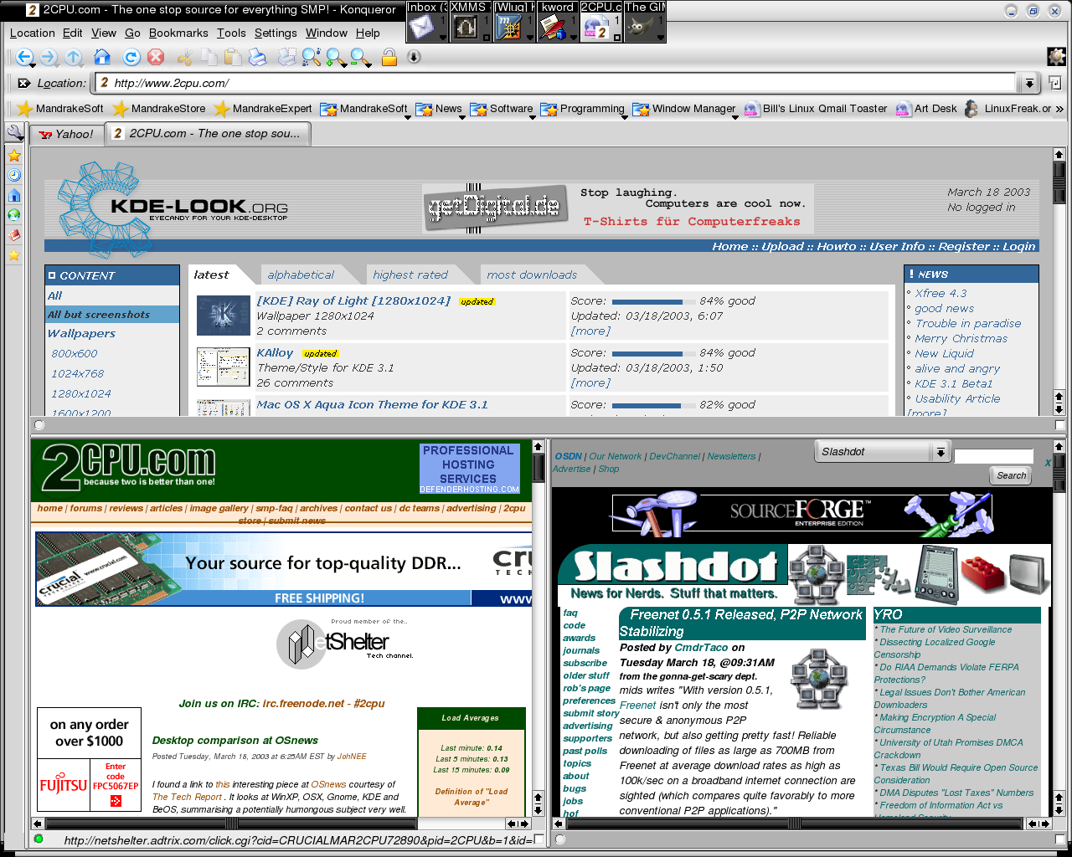
Task: Switch to The GIMP taskbar entry
Action: pos(645,21)
